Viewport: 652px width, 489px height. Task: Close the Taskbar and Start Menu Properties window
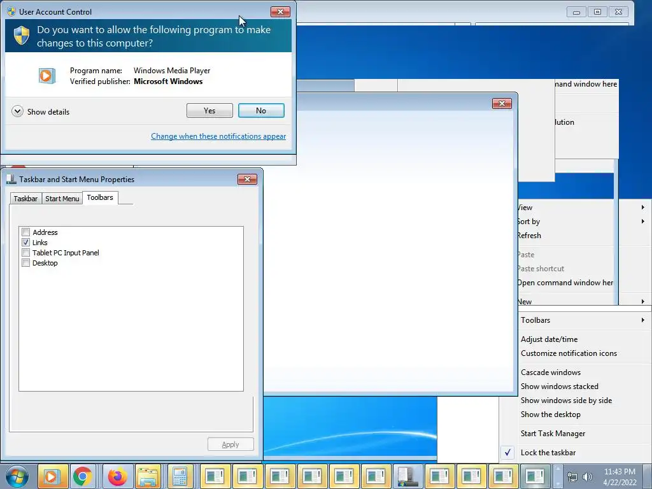click(x=248, y=179)
